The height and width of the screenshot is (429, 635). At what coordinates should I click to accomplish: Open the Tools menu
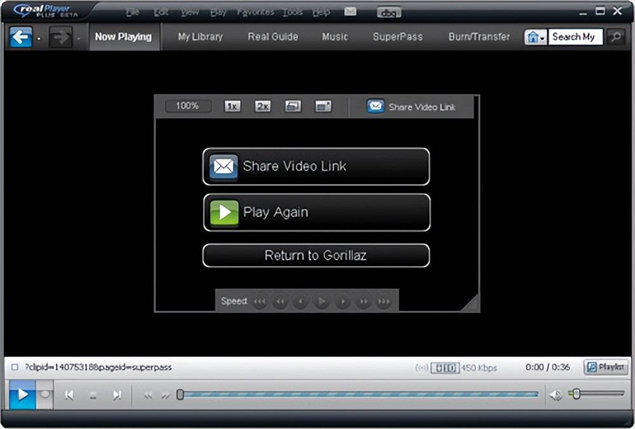(x=292, y=12)
